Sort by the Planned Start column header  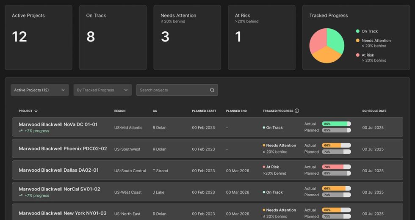[204, 111]
